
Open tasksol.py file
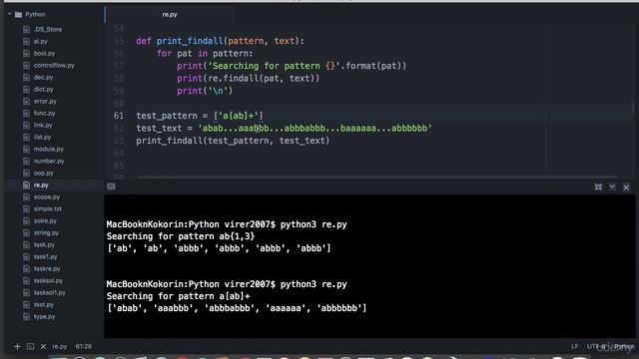click(48, 281)
